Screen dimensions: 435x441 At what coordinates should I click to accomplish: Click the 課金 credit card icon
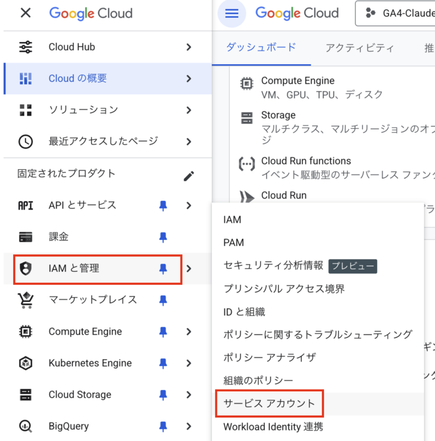[25, 237]
